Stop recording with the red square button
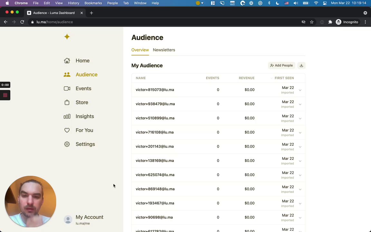The height and width of the screenshot is (232, 371). (x=5, y=95)
